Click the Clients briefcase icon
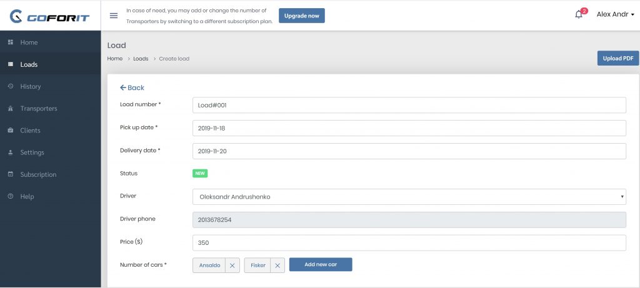The width and height of the screenshot is (640, 288). (11, 130)
